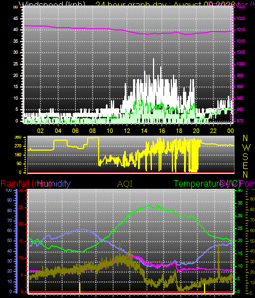Click the 180 value on wind direction axis

pos(18,155)
